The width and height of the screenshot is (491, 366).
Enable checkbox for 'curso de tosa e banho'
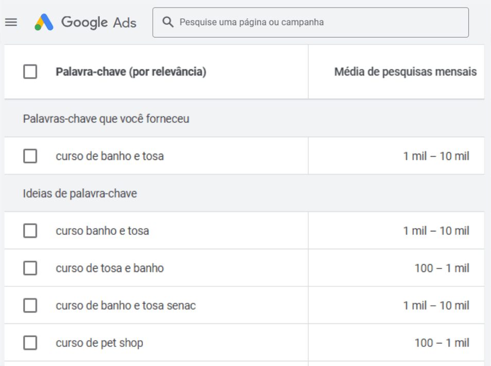(x=30, y=268)
